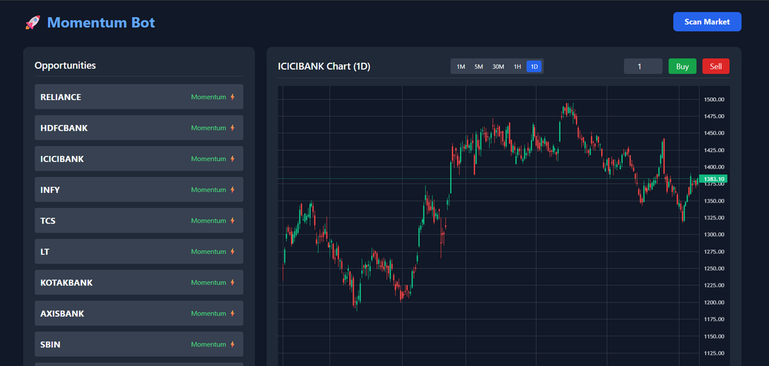Click the rocket icon beside Momentum Bot

point(33,22)
